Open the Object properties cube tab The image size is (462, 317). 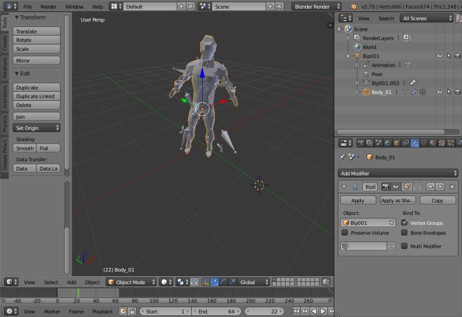(397, 143)
